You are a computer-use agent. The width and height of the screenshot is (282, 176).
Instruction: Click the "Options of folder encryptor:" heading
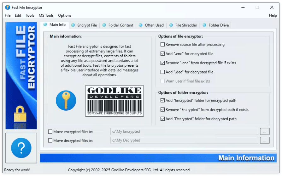[183, 92]
